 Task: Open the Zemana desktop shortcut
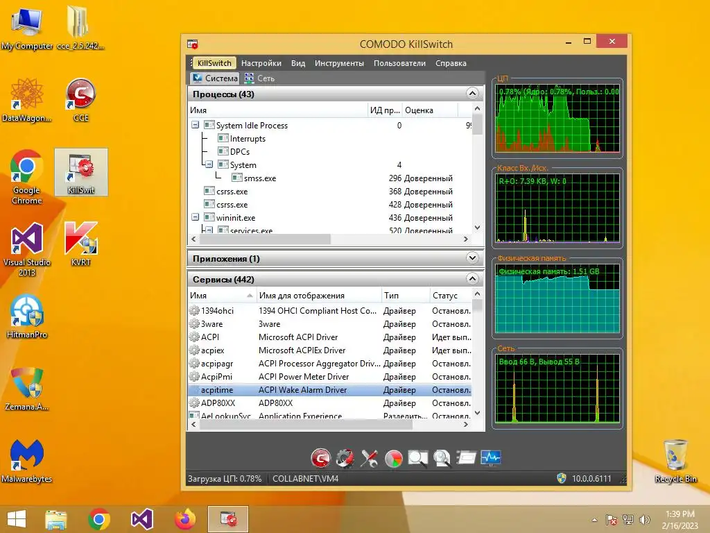(27, 389)
